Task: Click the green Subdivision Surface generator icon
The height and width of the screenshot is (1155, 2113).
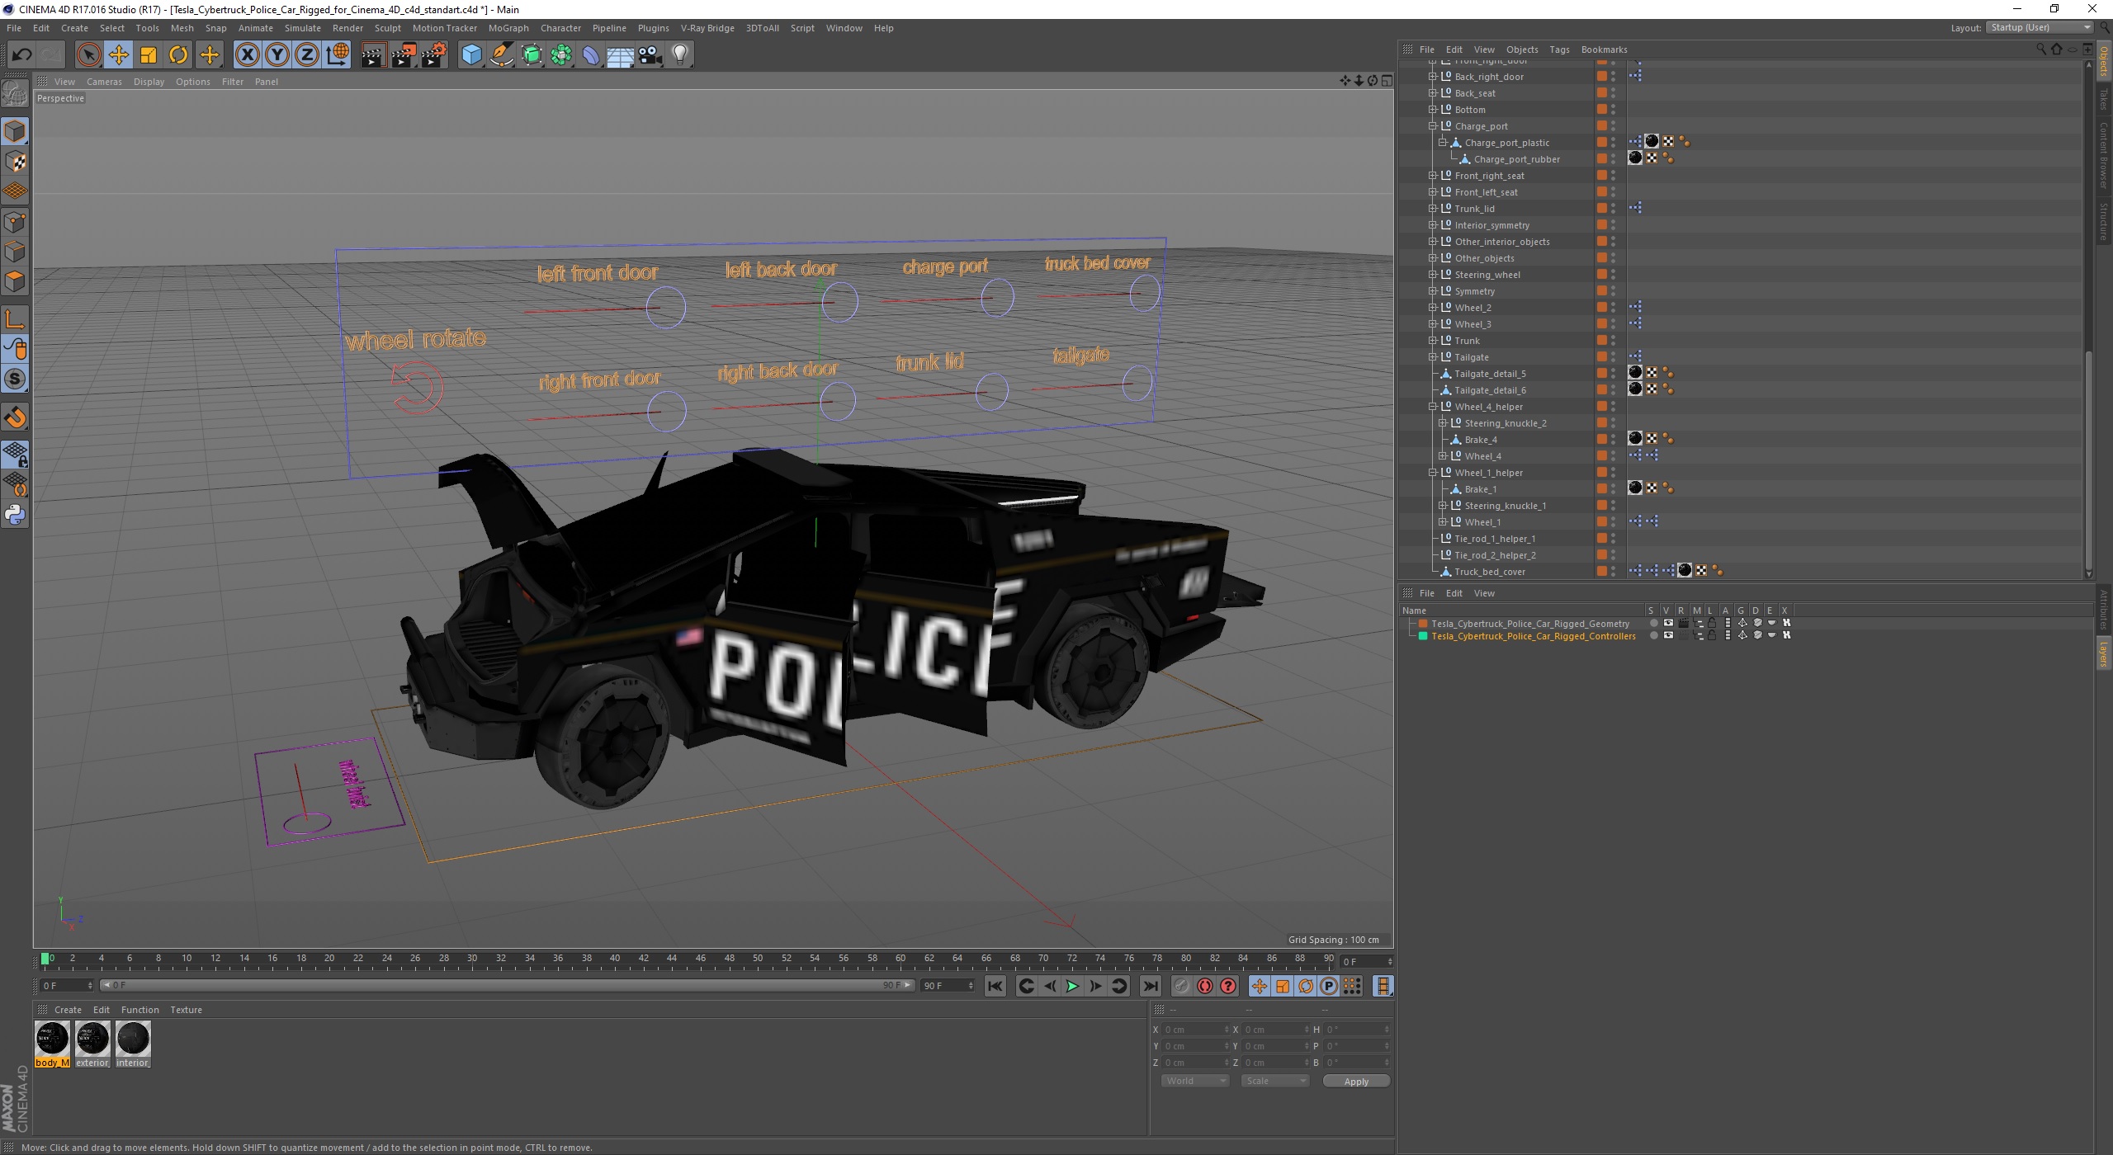Action: 532,55
